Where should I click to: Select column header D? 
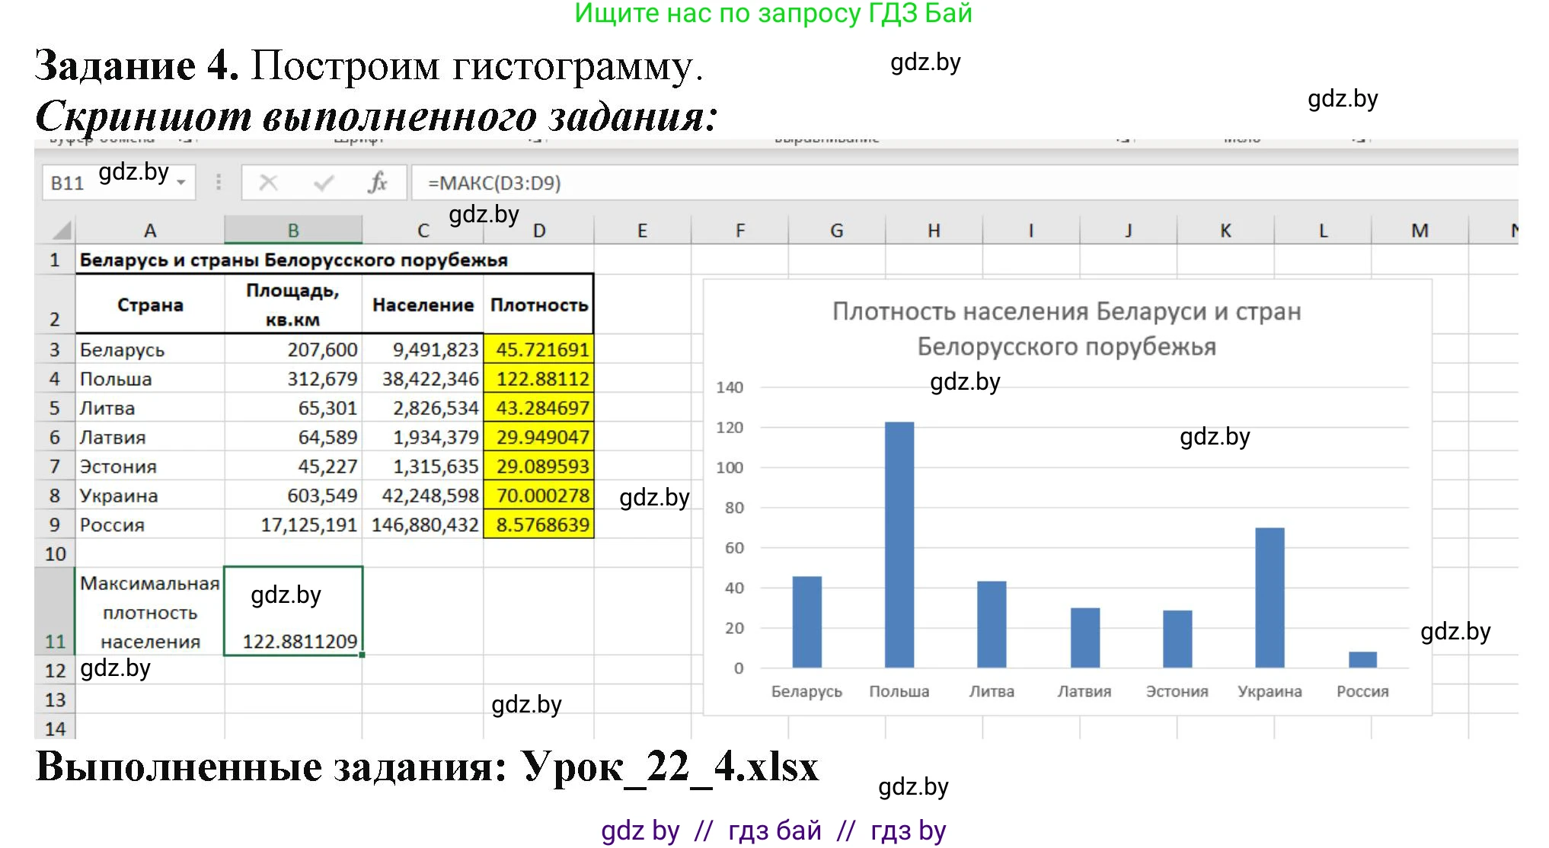pos(539,229)
